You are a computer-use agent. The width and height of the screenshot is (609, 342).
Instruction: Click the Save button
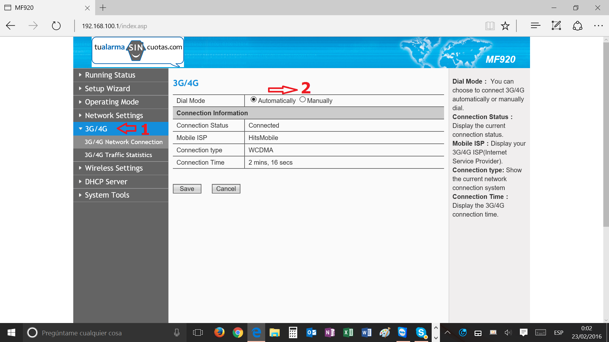pos(187,188)
